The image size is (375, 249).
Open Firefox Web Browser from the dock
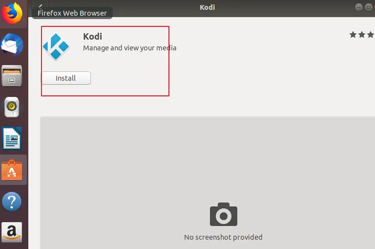point(12,13)
